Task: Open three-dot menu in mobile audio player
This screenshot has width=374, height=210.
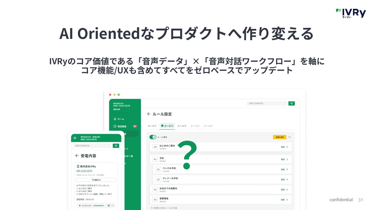Action: (112, 205)
